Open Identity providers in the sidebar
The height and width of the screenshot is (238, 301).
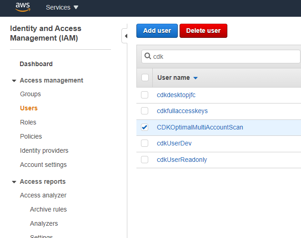point(44,150)
